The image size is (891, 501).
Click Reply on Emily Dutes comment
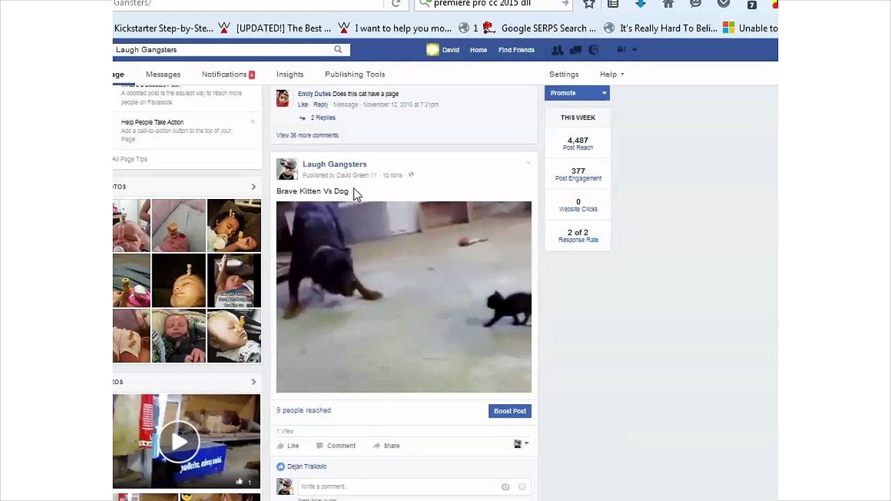320,105
